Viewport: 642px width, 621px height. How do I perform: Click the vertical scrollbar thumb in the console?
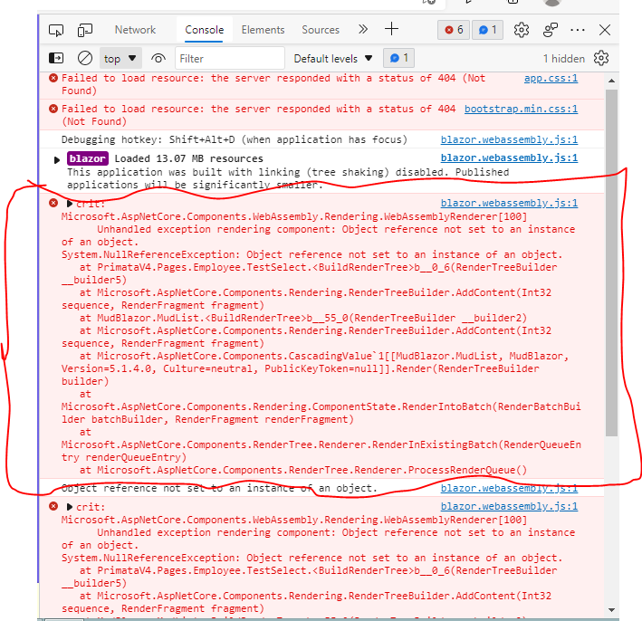[x=612, y=263]
